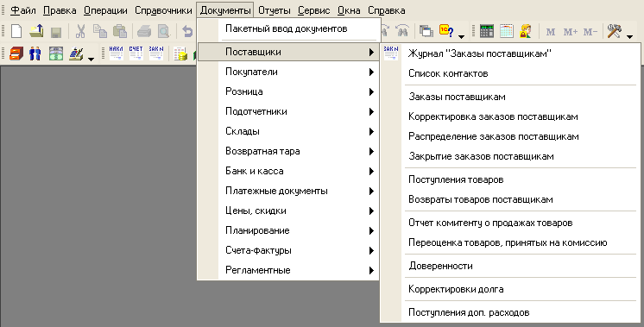Image resolution: width=644 pixels, height=327 pixels.
Task: Open the calendar icon in toolbar
Action: [x=507, y=32]
